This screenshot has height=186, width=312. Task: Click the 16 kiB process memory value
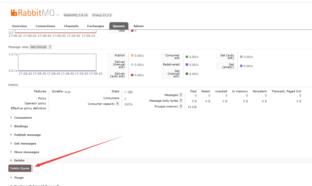(x=192, y=107)
